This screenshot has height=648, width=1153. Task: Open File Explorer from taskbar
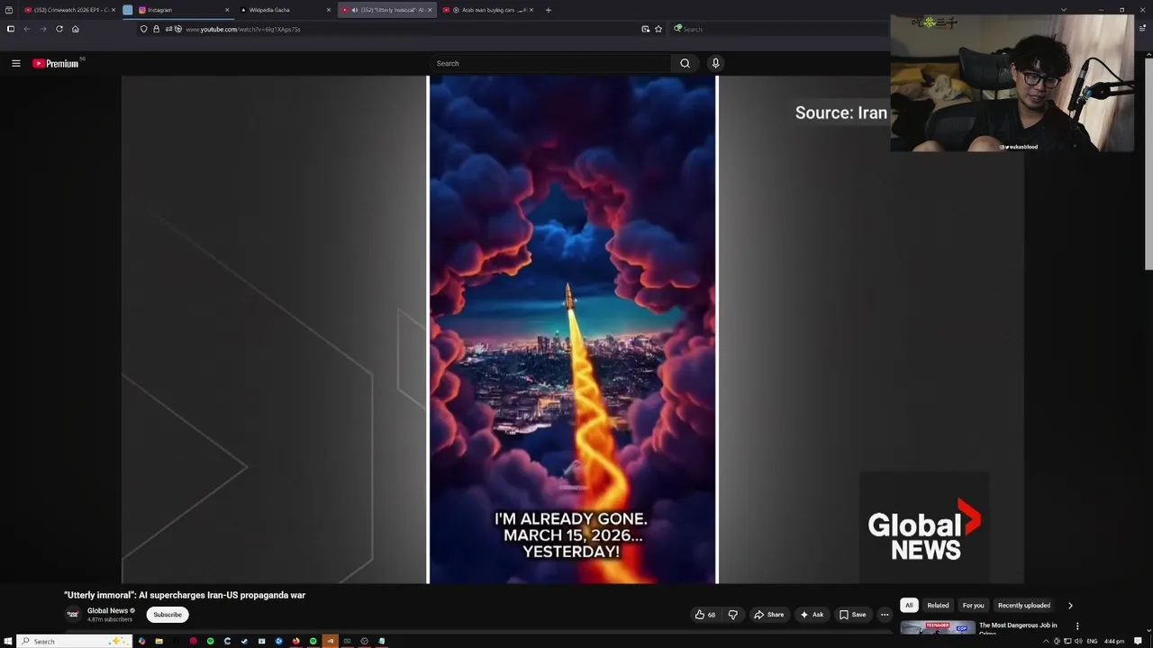click(x=159, y=641)
